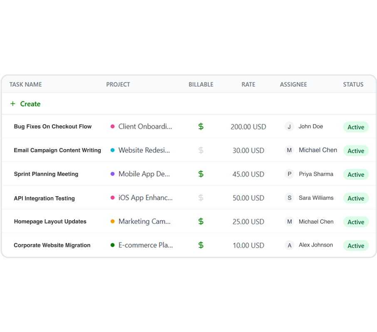Toggle billable dollar icon for Bug Fixes task
This screenshot has width=377, height=332.
(x=201, y=127)
